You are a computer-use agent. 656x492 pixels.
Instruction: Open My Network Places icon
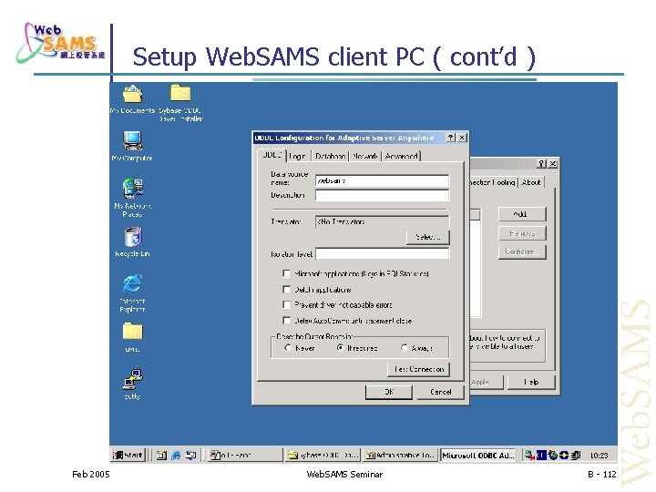tap(132, 198)
